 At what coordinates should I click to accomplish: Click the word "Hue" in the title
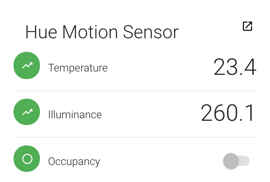point(39,32)
